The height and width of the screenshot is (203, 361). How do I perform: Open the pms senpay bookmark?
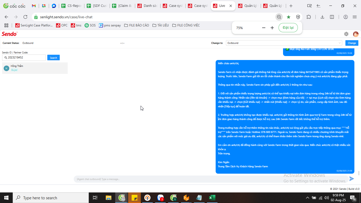tap(110, 25)
